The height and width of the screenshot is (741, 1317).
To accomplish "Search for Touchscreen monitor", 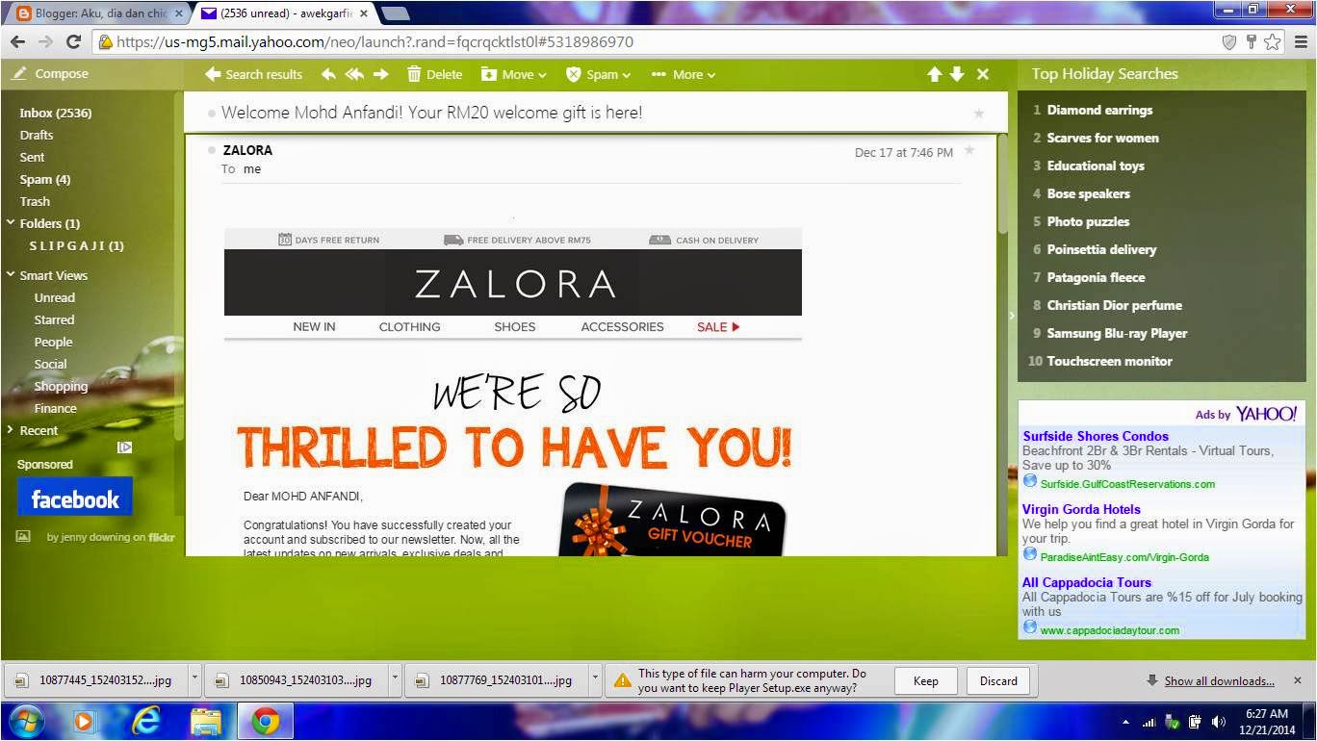I will point(1109,361).
